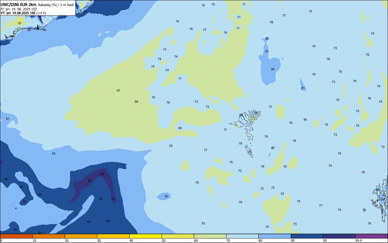Click the '50' legend tick label
The image size is (388, 243).
point(163,241)
